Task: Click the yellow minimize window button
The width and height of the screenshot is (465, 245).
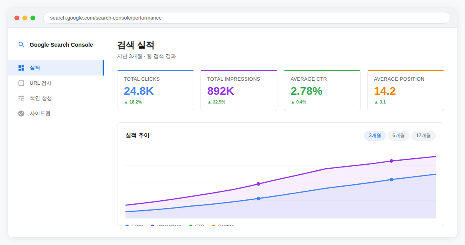Action: click(25, 18)
